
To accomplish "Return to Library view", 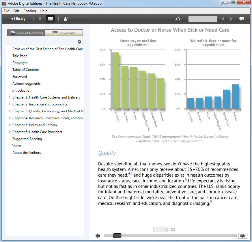I will click(18, 19).
